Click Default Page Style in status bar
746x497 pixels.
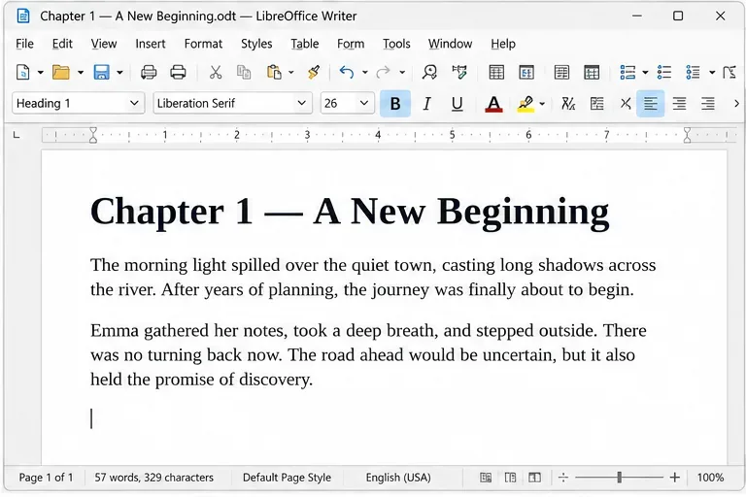tap(287, 477)
